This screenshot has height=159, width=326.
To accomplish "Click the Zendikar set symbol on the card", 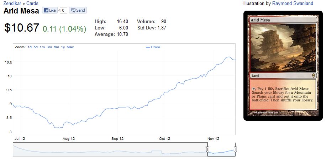I will pos(310,75).
